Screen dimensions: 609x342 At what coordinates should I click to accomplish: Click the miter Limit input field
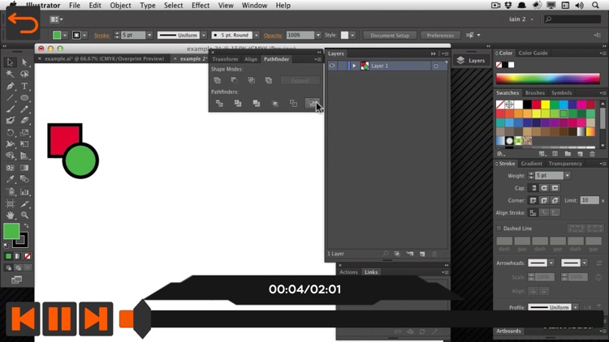pyautogui.click(x=590, y=200)
